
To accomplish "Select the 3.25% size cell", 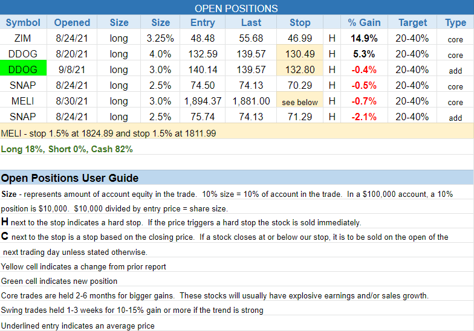I will [x=160, y=38].
